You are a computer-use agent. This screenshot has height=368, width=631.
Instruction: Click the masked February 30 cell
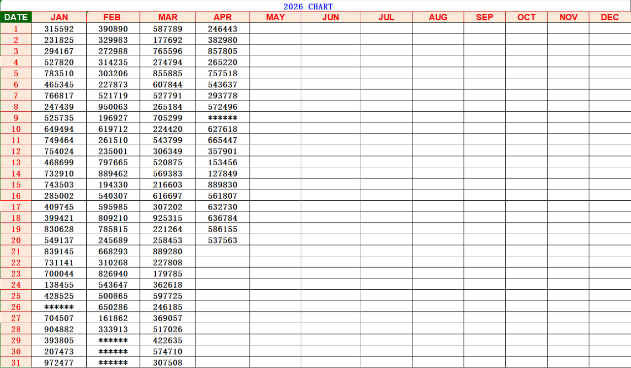coord(113,351)
